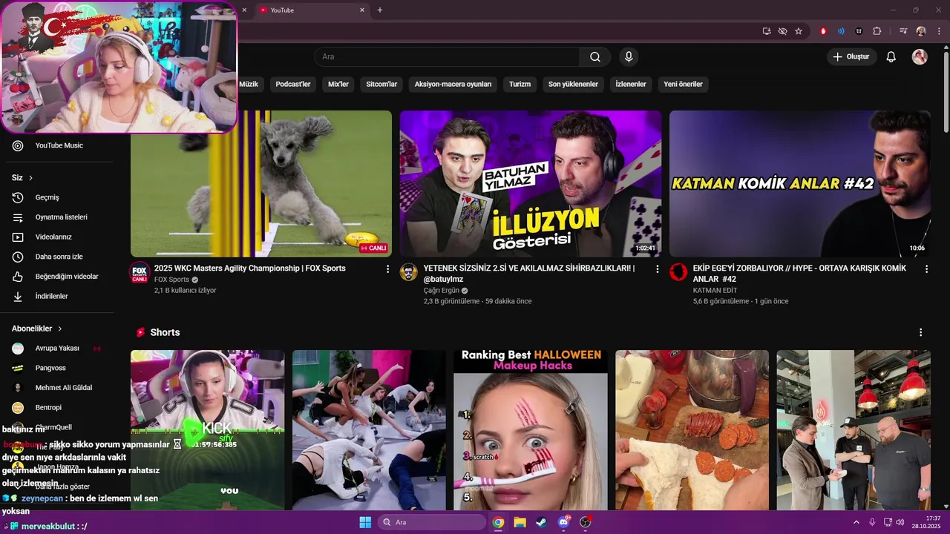
Task: Open the red hand ad-blocker extension
Action: point(823,31)
